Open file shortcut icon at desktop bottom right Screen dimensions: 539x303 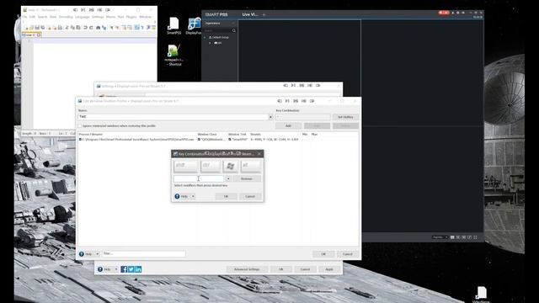pyautogui.click(x=481, y=294)
